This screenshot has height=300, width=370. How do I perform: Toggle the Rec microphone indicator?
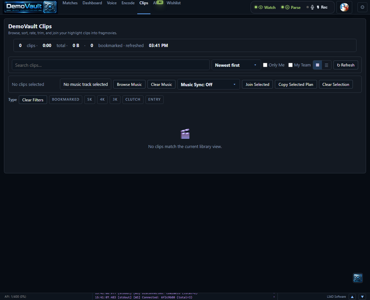pos(317,7)
